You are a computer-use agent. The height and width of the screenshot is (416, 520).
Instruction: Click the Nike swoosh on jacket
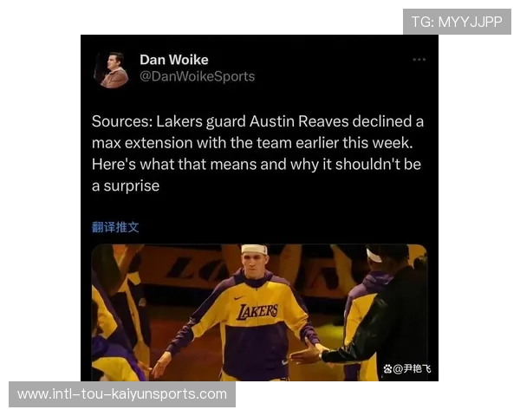pos(239,297)
